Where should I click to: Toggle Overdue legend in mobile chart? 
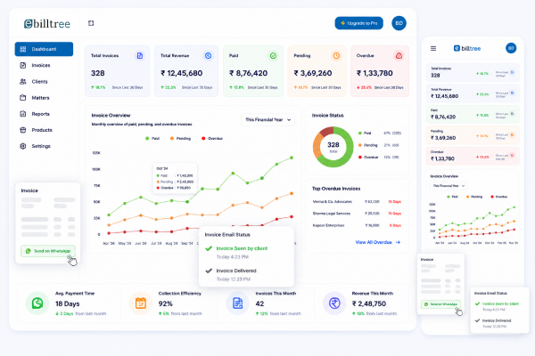tap(498, 197)
